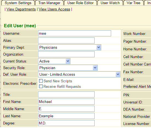Click the Degree field showing M.D.
This screenshot has height=128, width=151.
pyautogui.click(x=66, y=123)
